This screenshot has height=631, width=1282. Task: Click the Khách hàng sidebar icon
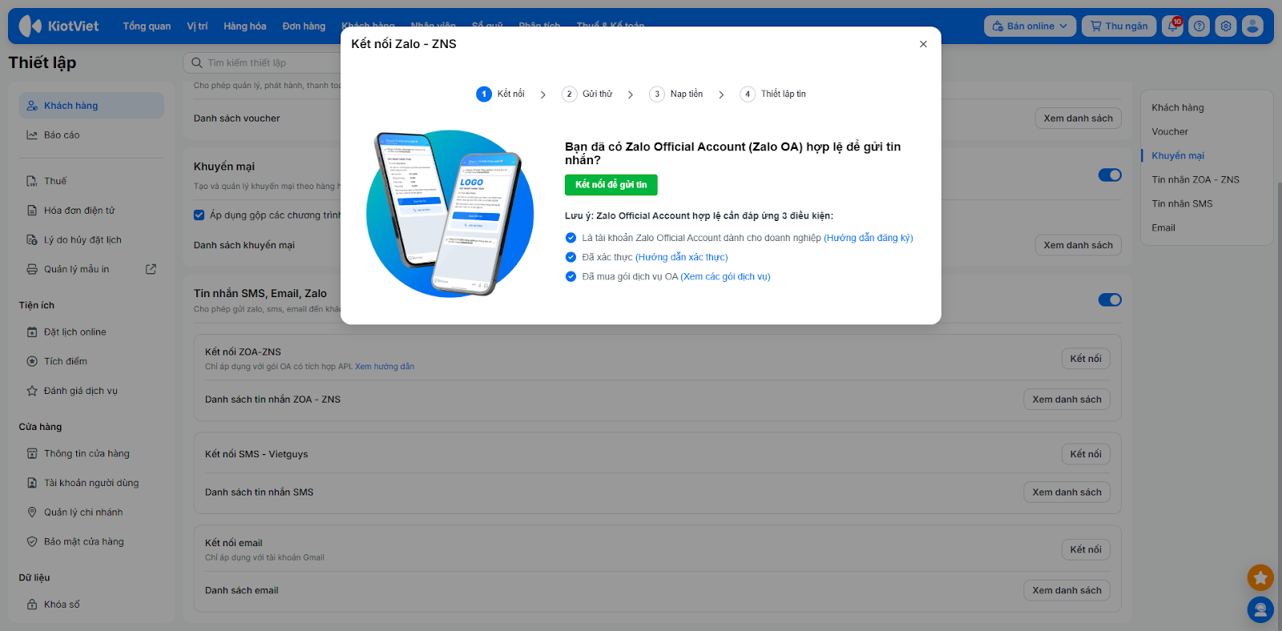32,106
